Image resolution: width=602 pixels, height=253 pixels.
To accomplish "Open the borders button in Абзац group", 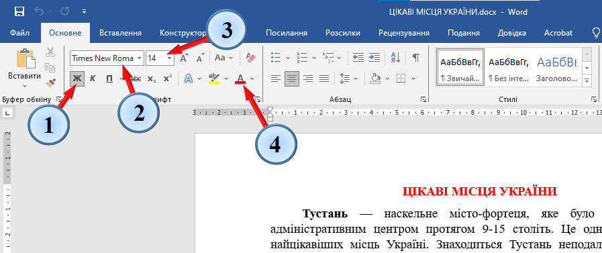I will coord(401,79).
